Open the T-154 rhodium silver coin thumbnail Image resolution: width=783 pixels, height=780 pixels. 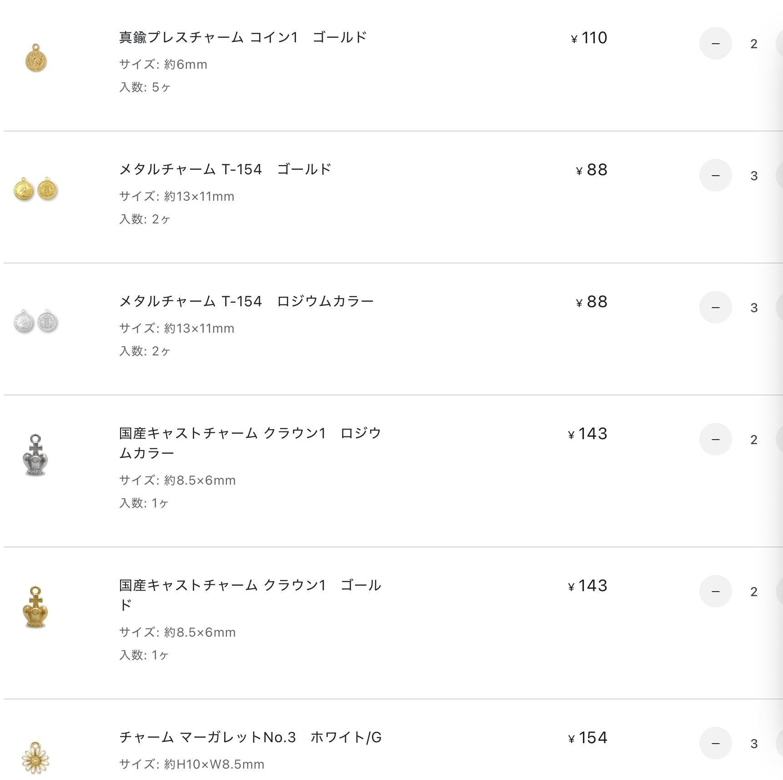coord(35,321)
